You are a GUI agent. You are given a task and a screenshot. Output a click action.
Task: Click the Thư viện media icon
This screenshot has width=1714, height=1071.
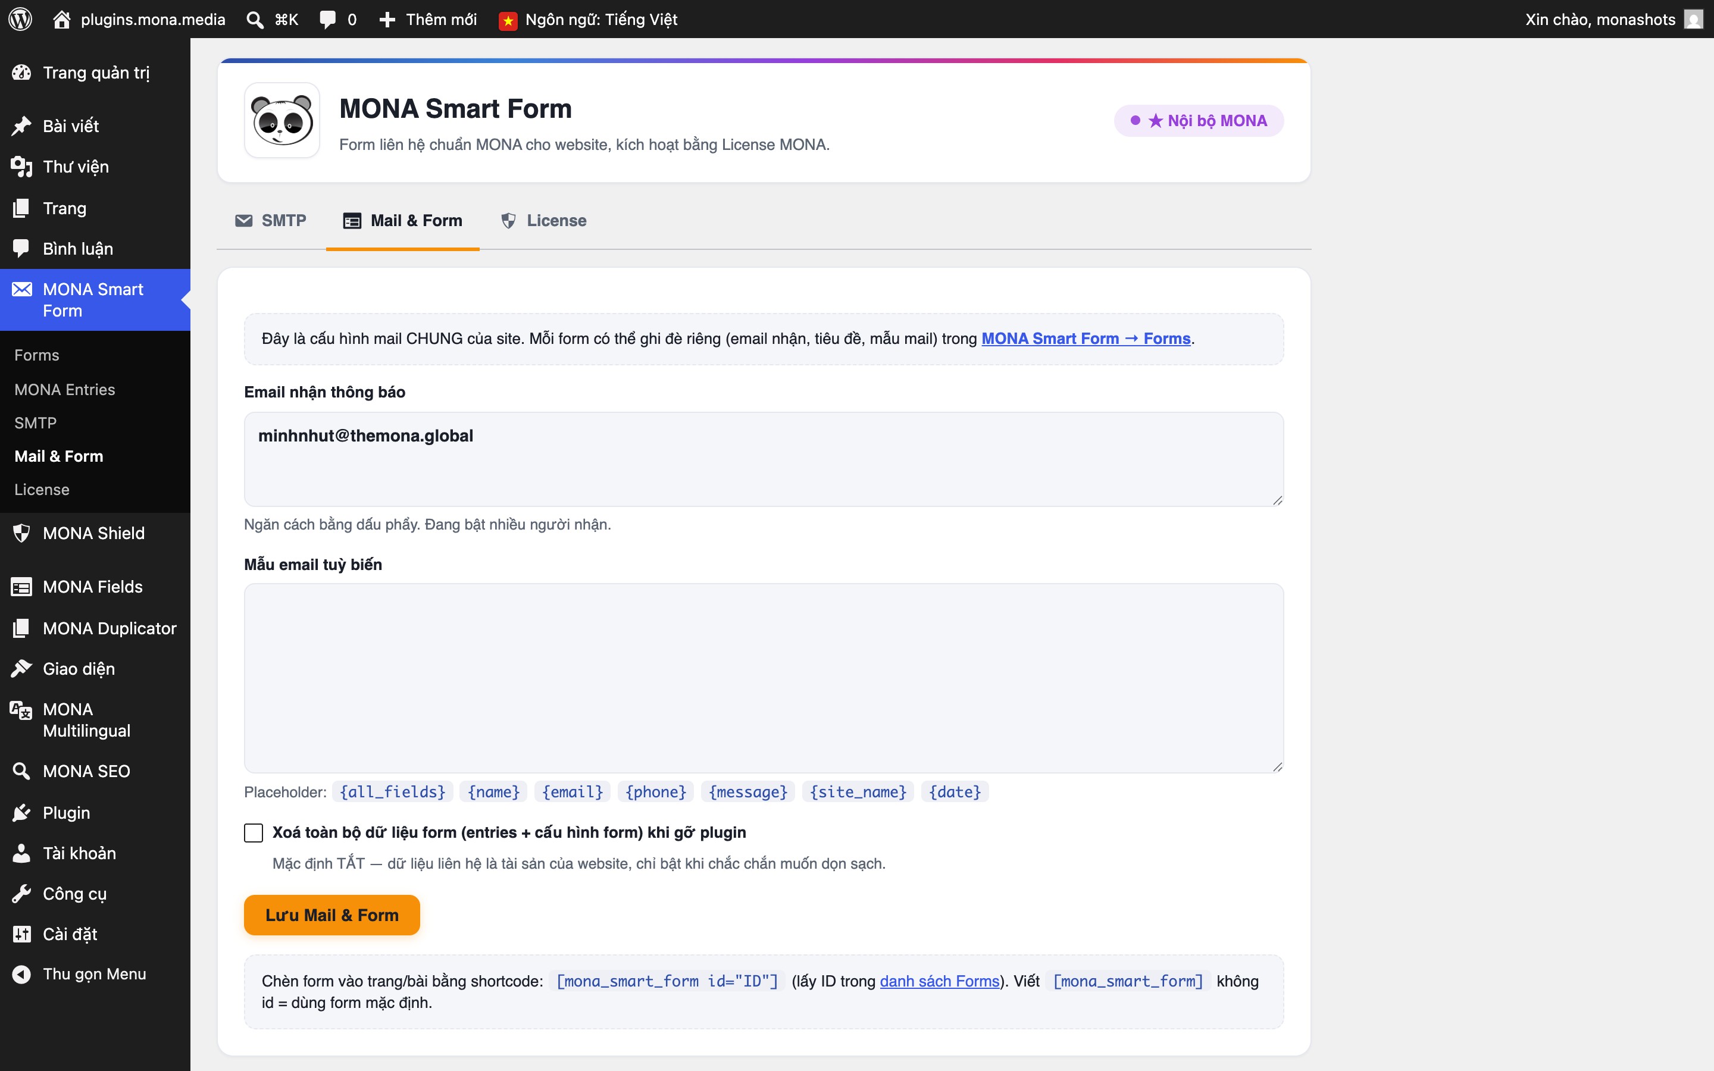(x=21, y=167)
